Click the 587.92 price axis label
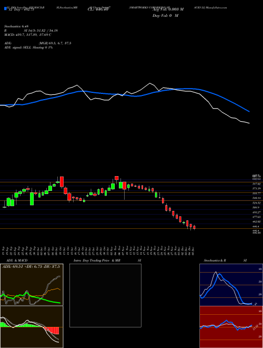263x348 pixels. (256, 184)
